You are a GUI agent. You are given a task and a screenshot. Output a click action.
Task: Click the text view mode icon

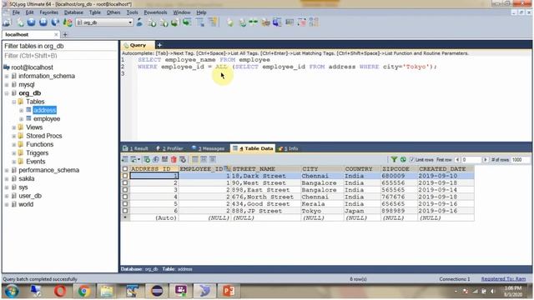pos(213,159)
